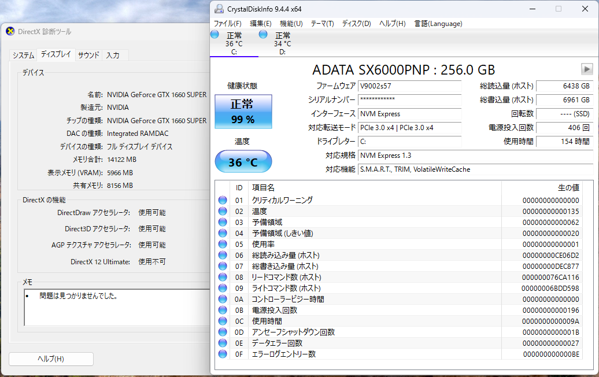Image resolution: width=599 pixels, height=377 pixels.
Task: Open the 機能(U) menu
Action: tap(291, 24)
